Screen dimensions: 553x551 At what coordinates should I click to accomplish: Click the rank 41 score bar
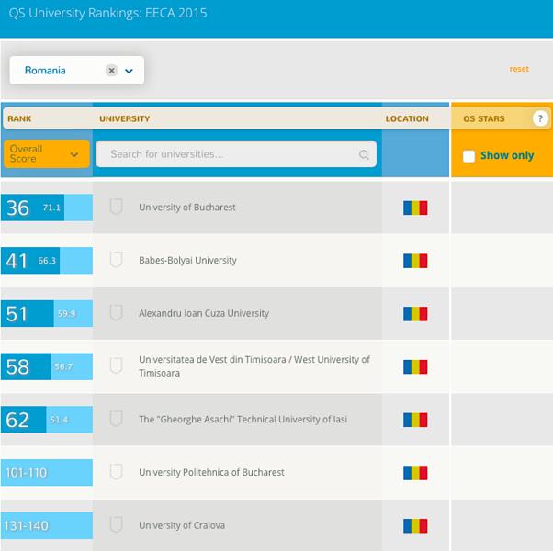pyautogui.click(x=47, y=261)
